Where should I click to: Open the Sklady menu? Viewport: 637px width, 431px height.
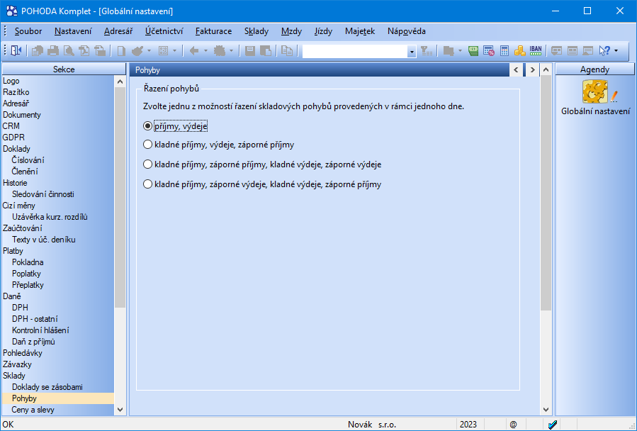click(x=257, y=31)
